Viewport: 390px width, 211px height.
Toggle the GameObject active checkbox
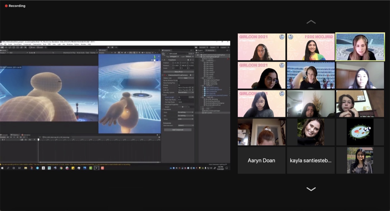point(167,53)
